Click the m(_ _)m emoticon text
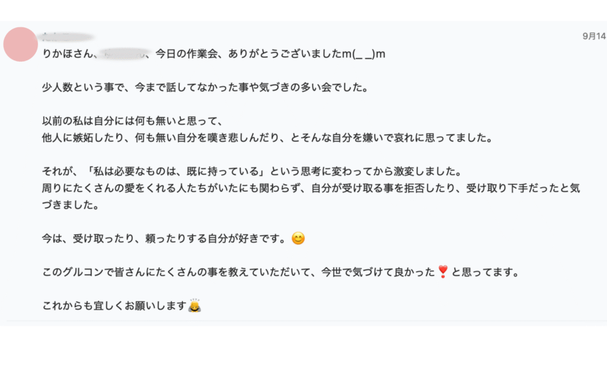Viewport: 607px width, 379px height. coord(364,54)
